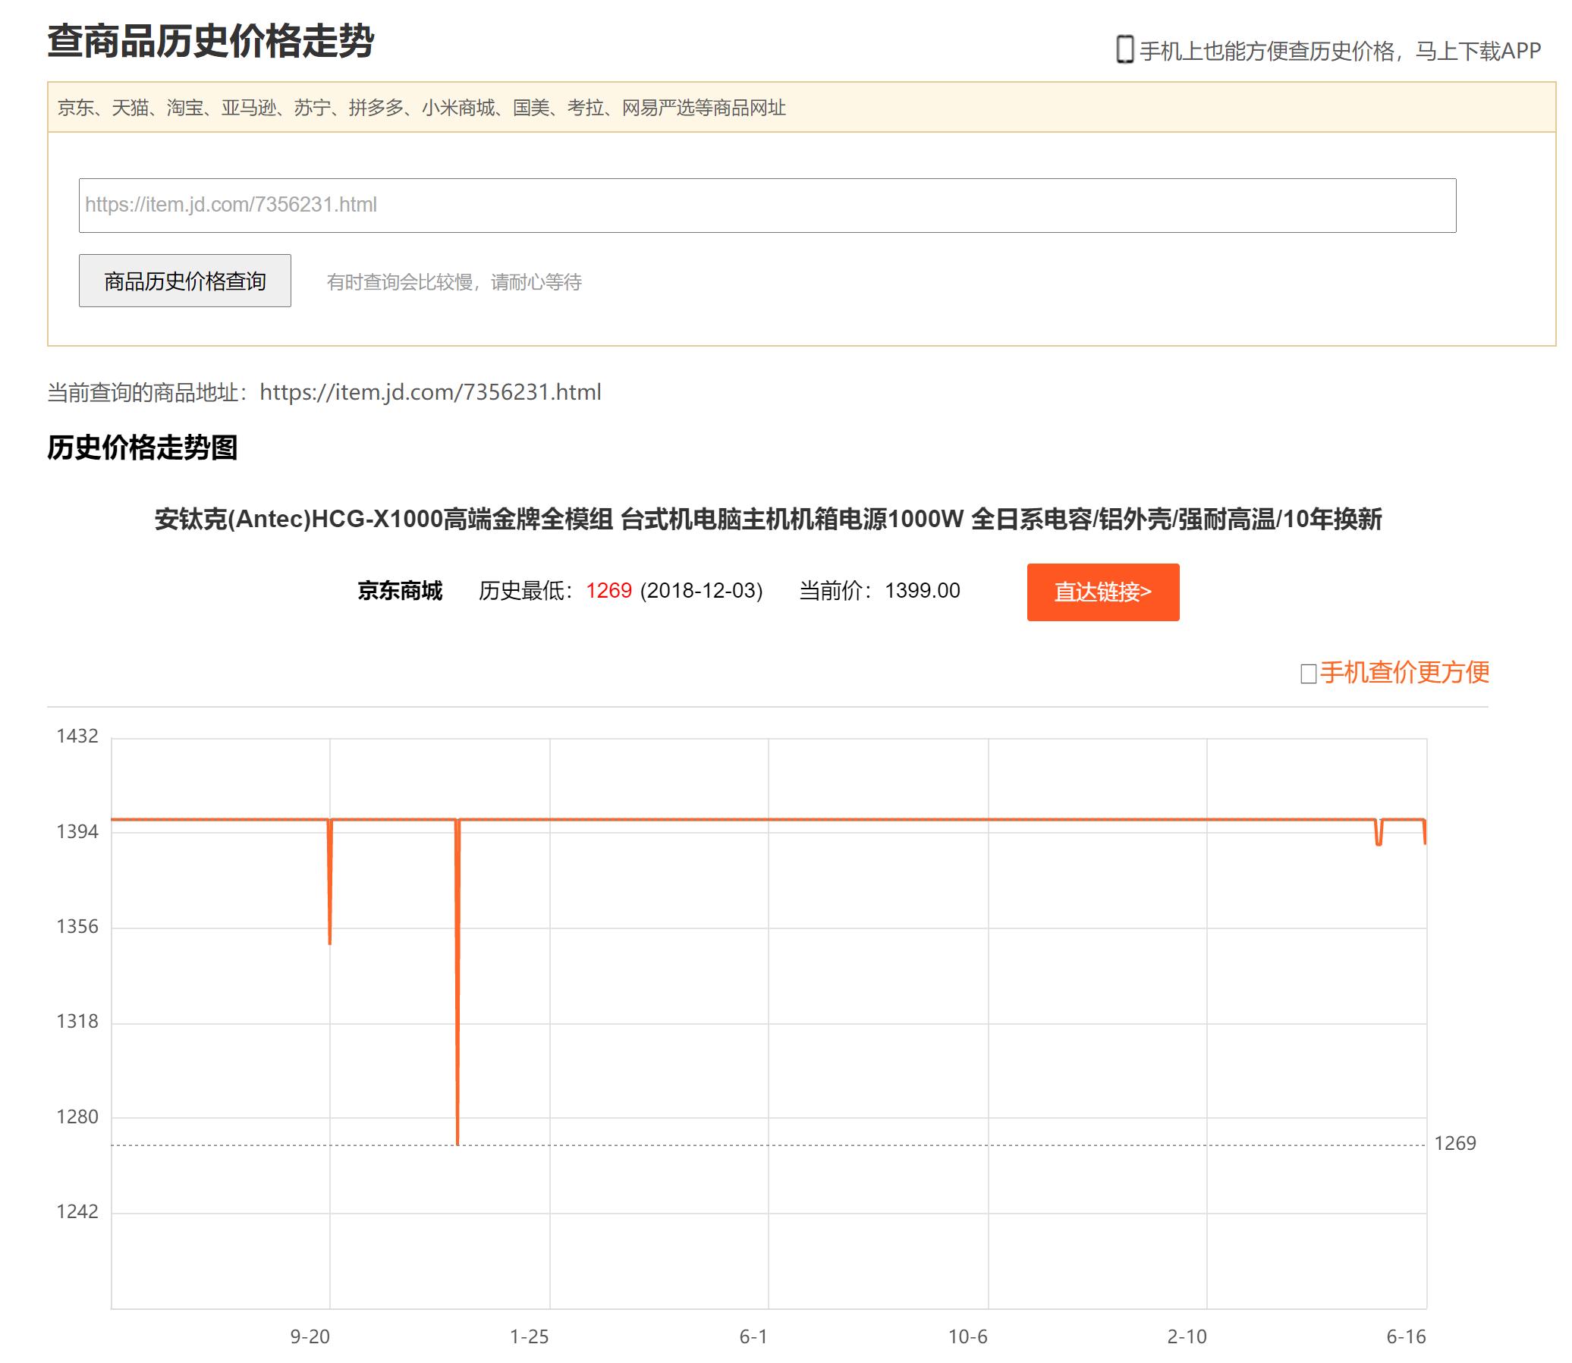The width and height of the screenshot is (1572, 1363).
Task: Focus the product URL input field
Action: tap(766, 206)
